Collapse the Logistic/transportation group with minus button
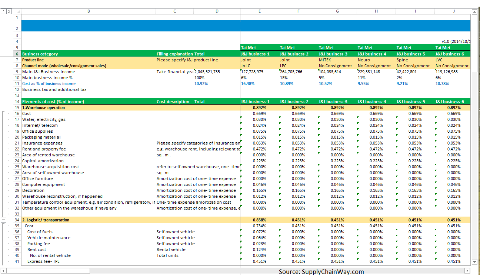Image resolution: width=480 pixels, height=275 pixels. (4, 220)
